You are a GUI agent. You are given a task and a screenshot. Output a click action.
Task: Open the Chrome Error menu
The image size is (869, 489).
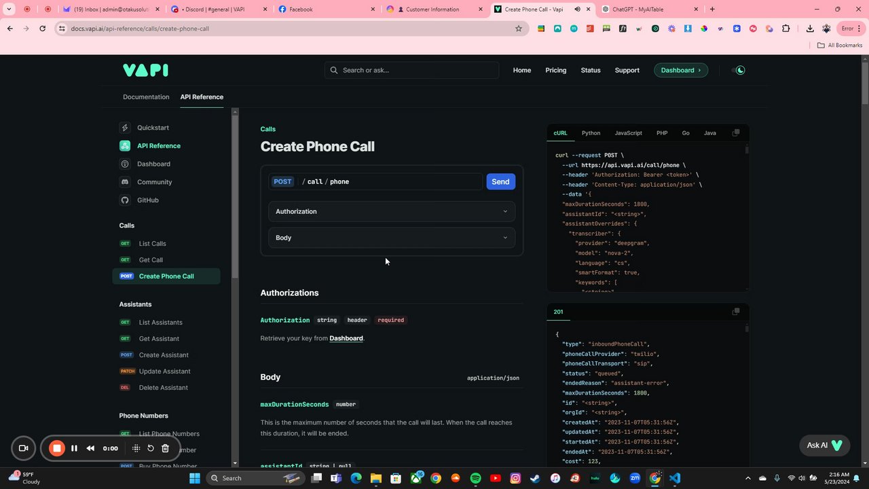pos(850,29)
